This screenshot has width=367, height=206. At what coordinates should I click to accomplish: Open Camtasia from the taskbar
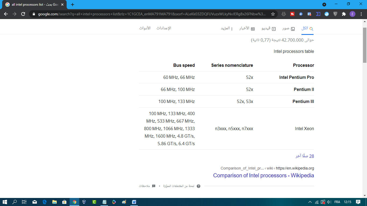(x=94, y=202)
